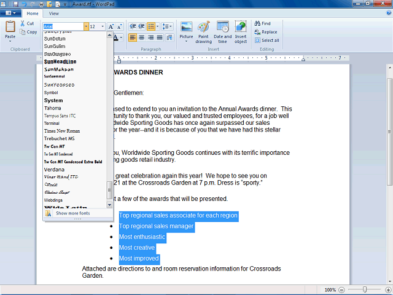Click the Picture insert icon
The width and height of the screenshot is (393, 295).
(187, 27)
